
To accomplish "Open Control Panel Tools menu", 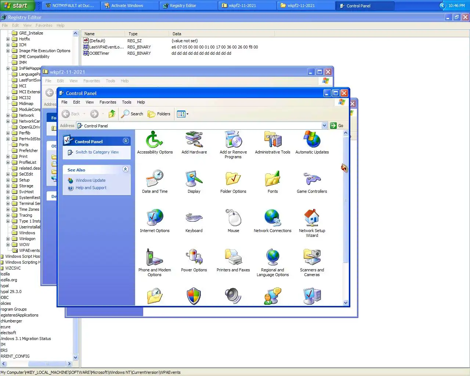I will click(127, 102).
